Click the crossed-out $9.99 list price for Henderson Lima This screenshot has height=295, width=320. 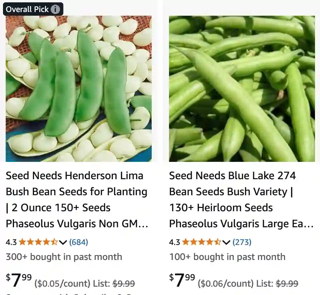point(125,283)
